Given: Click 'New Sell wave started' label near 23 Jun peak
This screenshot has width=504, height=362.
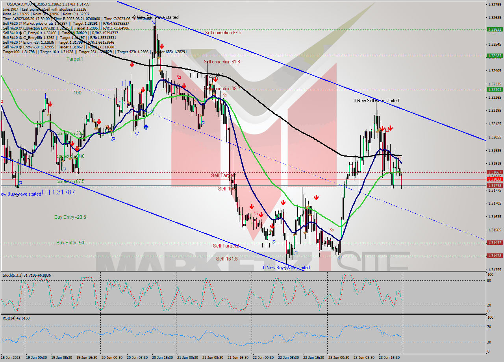Looking at the screenshot, I should [376, 101].
